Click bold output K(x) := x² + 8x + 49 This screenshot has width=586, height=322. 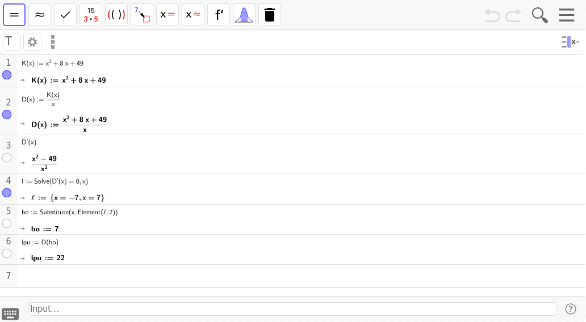[68, 80]
